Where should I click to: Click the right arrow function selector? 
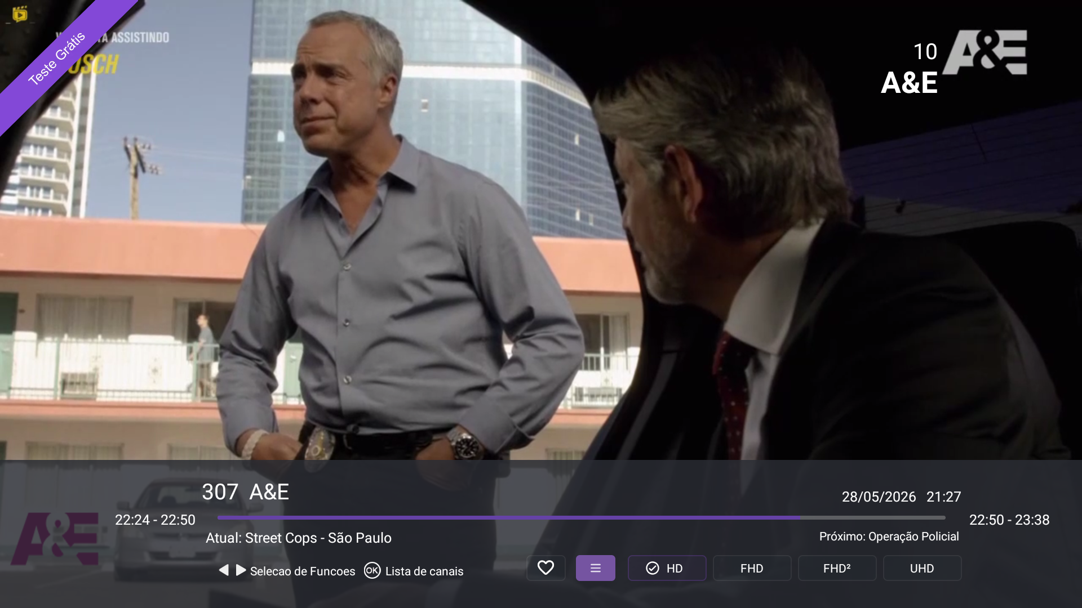(241, 570)
